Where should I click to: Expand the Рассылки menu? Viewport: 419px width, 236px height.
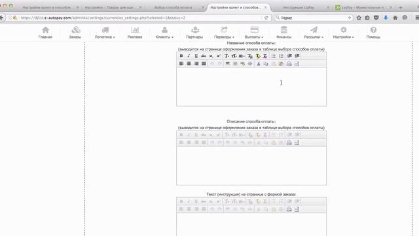click(x=314, y=33)
